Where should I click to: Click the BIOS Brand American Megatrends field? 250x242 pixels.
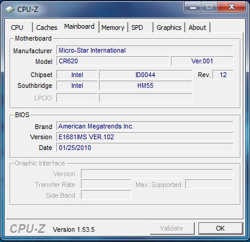pyautogui.click(x=144, y=126)
